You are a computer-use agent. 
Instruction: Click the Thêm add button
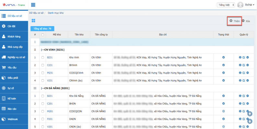point(234,21)
